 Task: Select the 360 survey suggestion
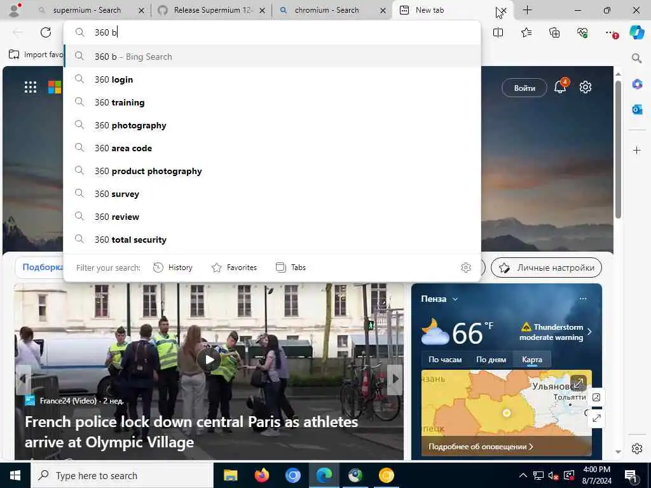coord(272,193)
